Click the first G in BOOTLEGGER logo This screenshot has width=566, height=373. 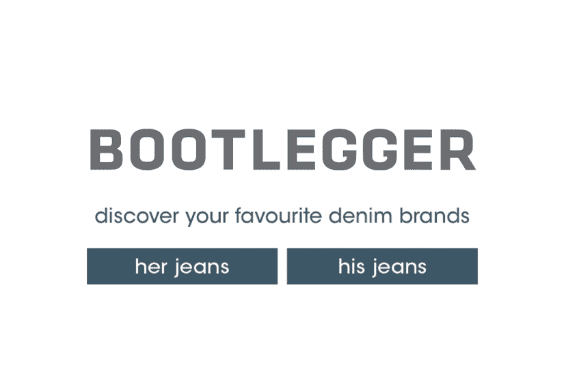pos(339,150)
